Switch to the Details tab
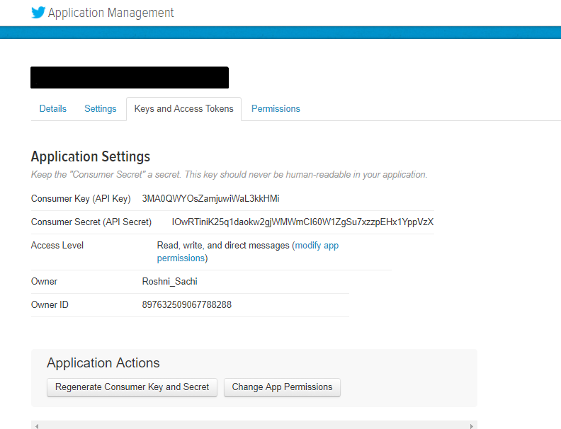561x429 pixels. coord(53,109)
